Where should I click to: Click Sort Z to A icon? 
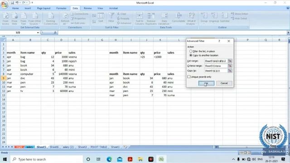click(94, 22)
